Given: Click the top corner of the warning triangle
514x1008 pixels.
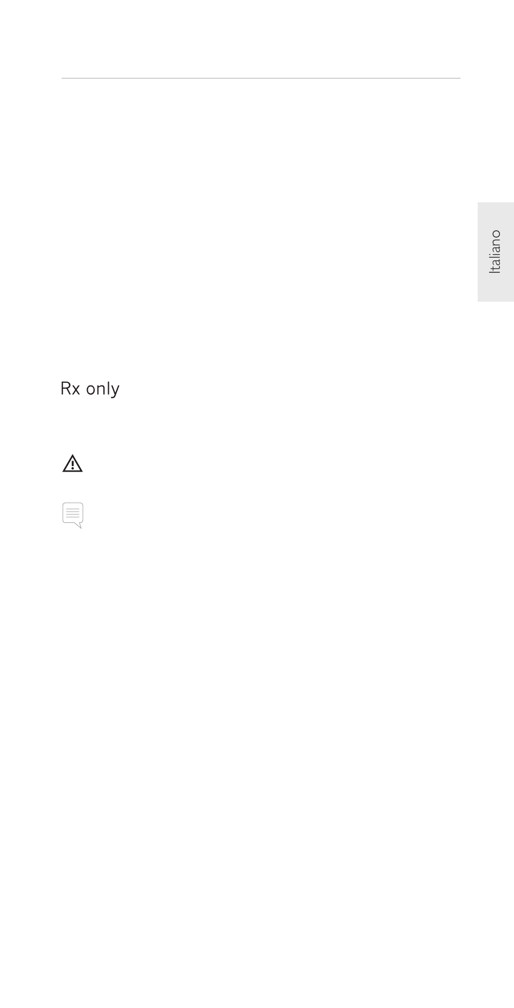Looking at the screenshot, I should (73, 456).
